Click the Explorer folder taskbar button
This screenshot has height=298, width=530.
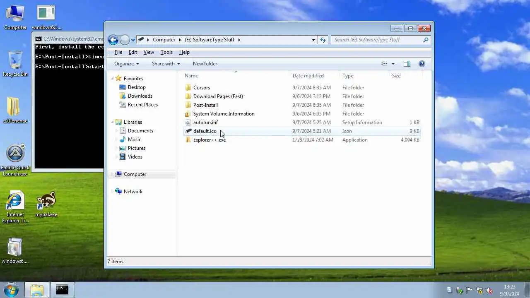[x=37, y=290]
